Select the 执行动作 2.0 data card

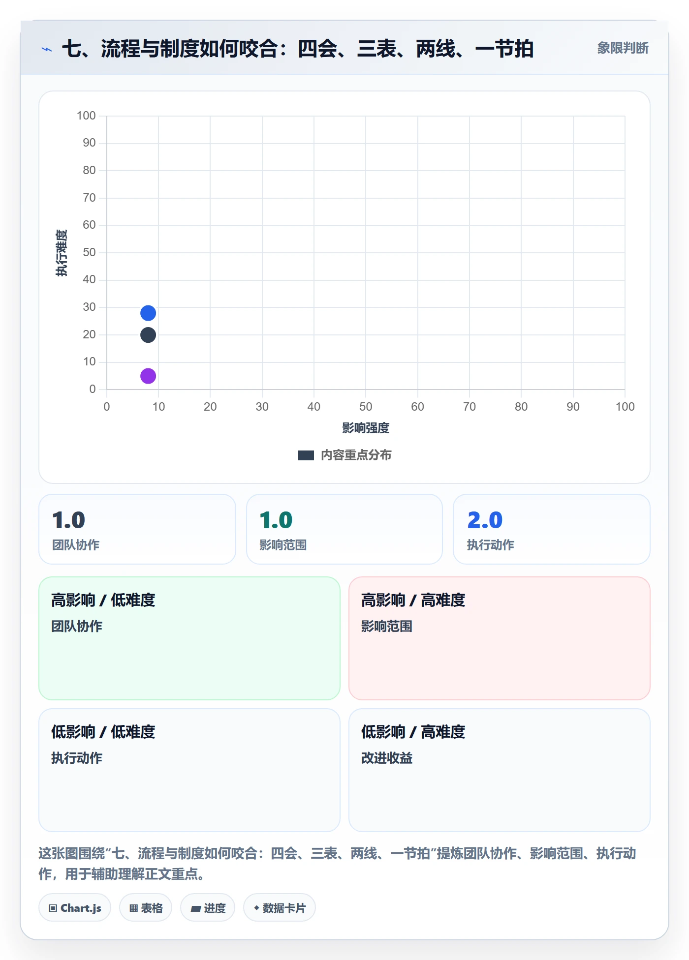[x=552, y=529]
